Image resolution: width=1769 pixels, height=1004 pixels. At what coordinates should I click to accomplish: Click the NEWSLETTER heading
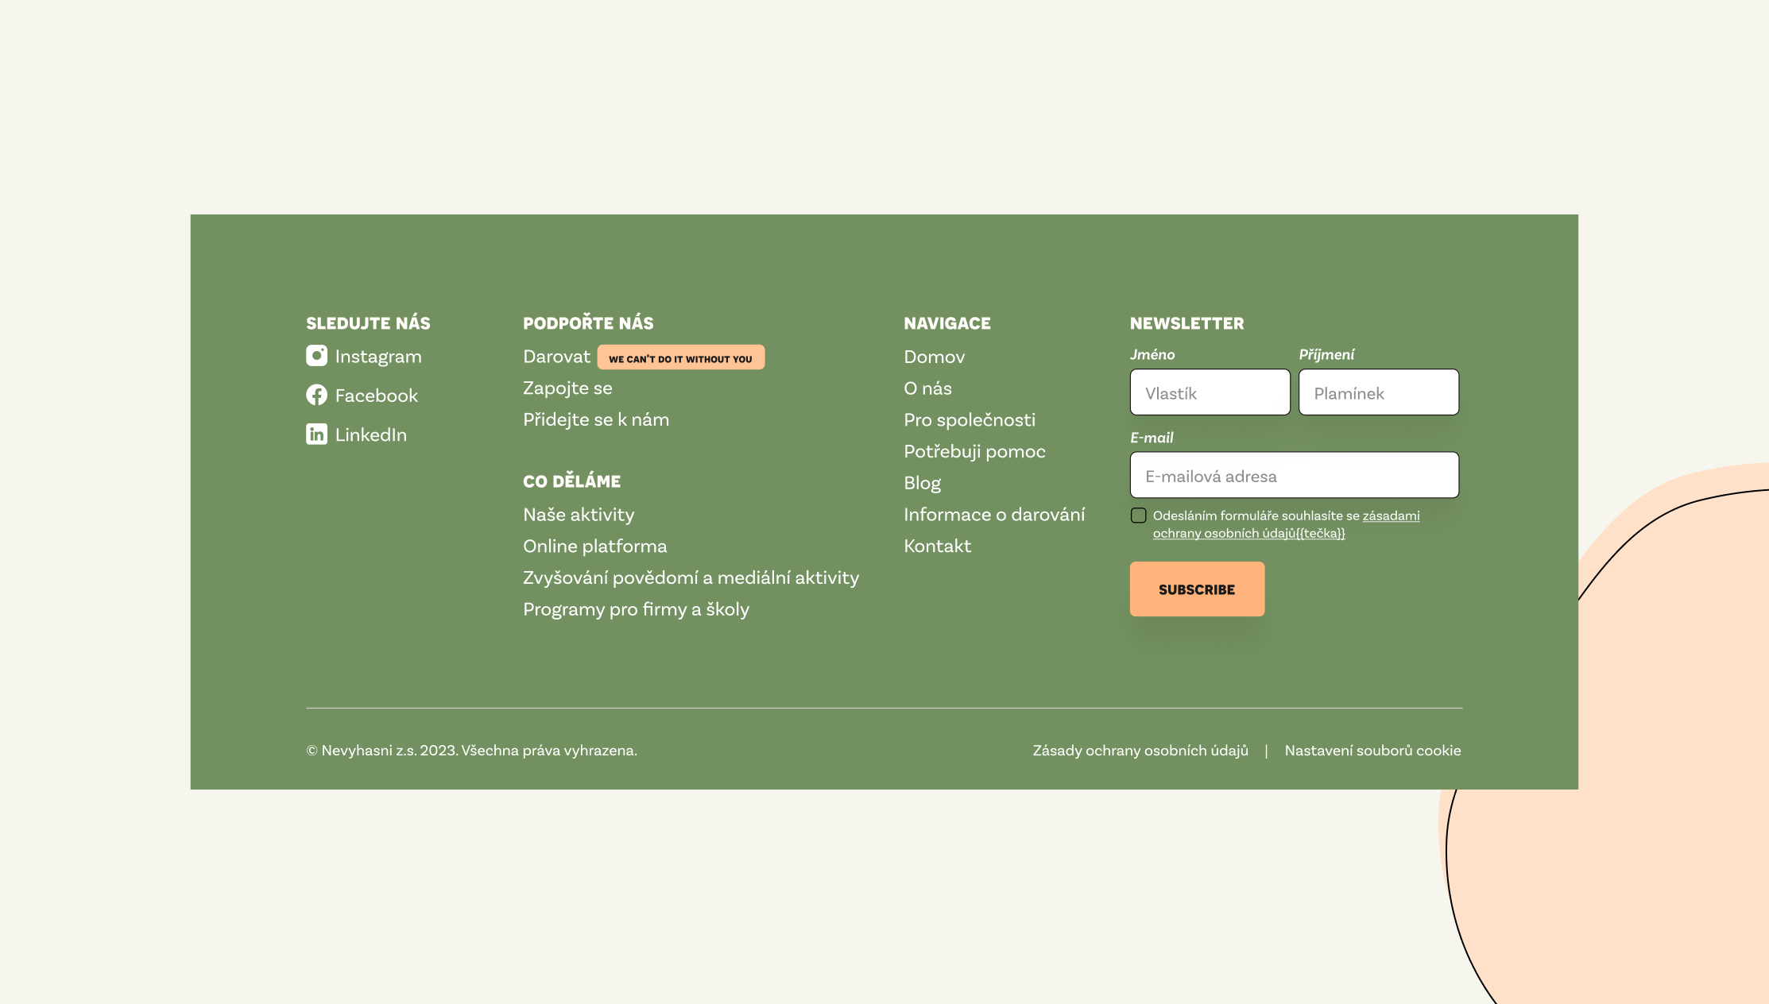coord(1186,323)
